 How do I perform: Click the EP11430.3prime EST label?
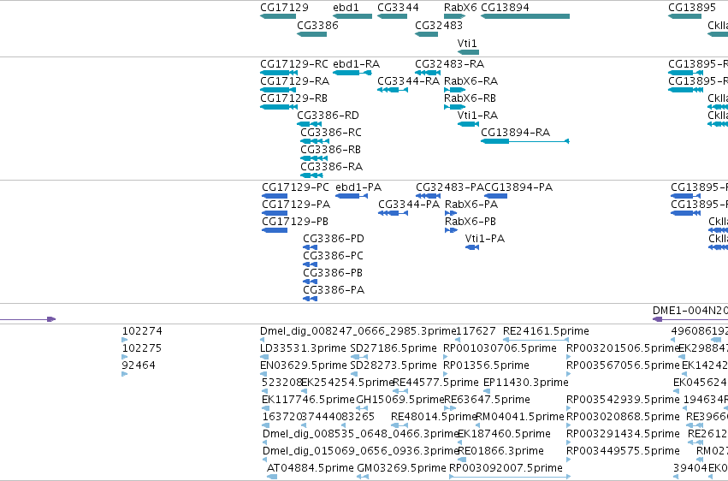pos(525,383)
